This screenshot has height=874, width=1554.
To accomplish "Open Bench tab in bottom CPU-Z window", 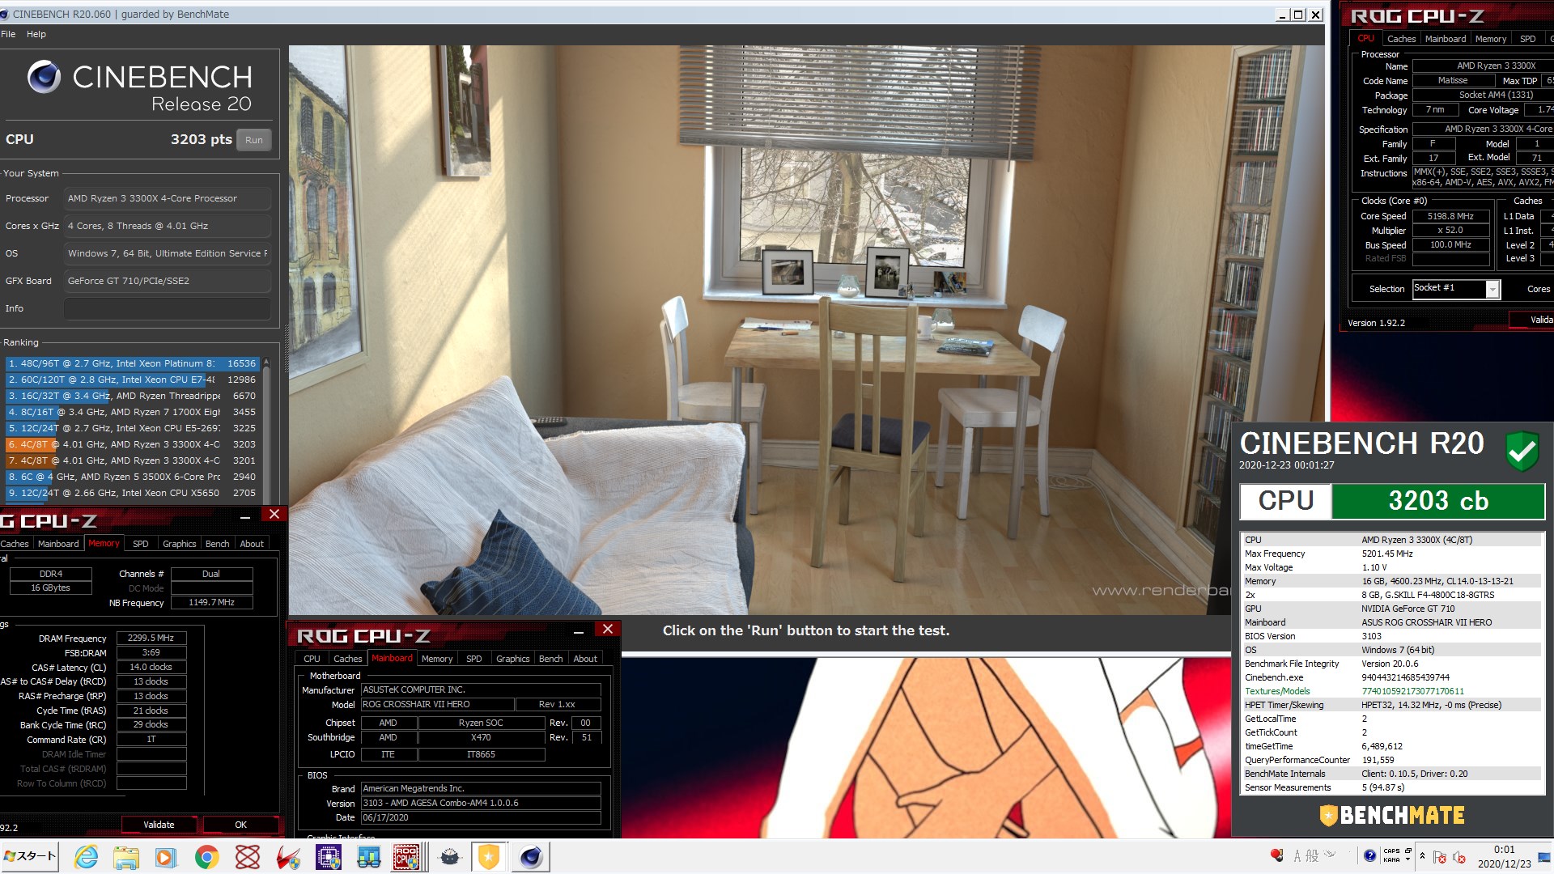I will [x=550, y=659].
